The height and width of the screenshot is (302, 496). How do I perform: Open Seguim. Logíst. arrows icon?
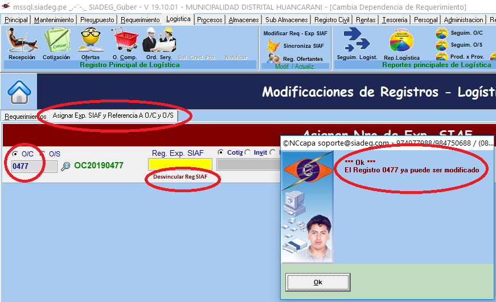click(x=356, y=40)
